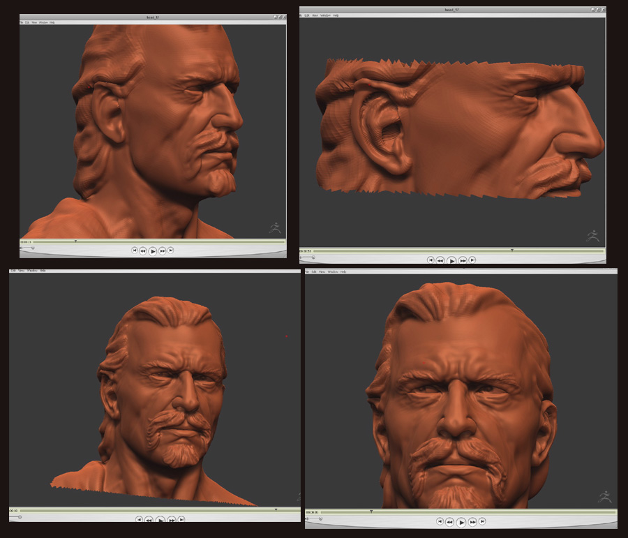Go to beginning in the top-right window
Image resolution: width=628 pixels, height=538 pixels.
[x=431, y=260]
